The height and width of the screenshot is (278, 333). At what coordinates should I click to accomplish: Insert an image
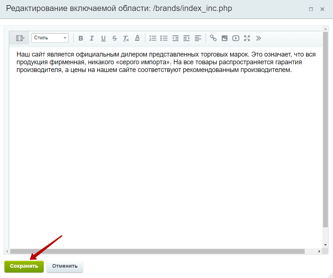click(x=225, y=38)
